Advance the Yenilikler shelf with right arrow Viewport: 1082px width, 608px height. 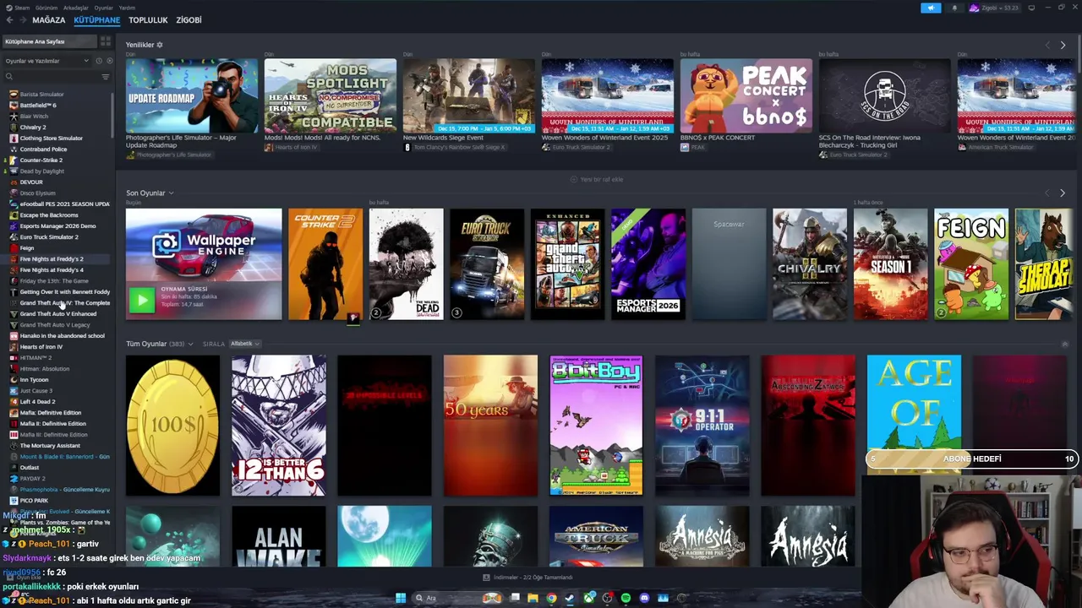point(1063,45)
